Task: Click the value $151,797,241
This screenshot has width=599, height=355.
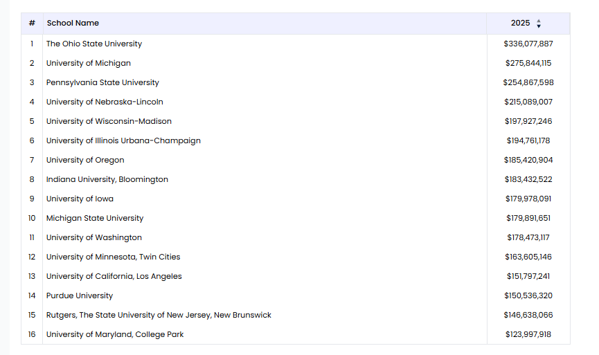Action: (528, 276)
